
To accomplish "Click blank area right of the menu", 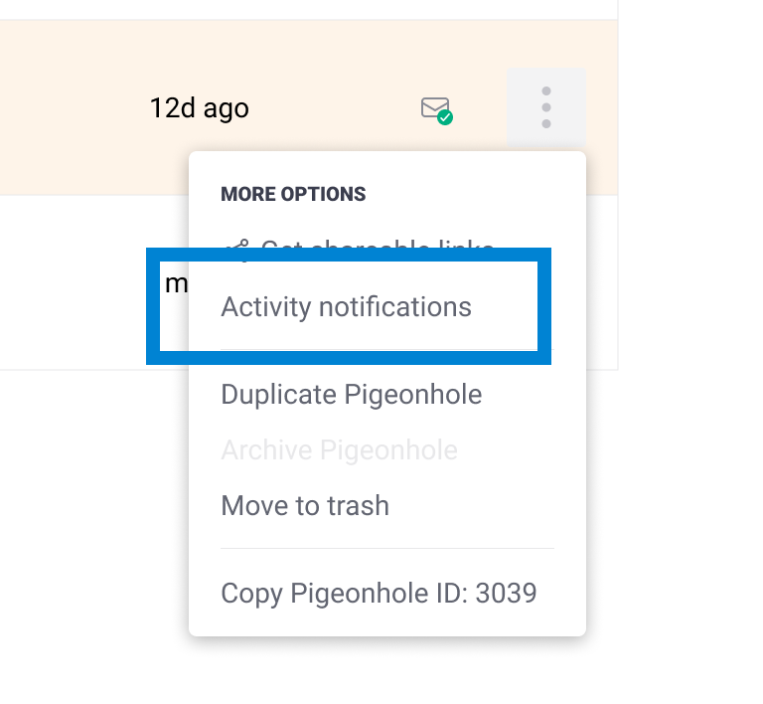I will point(686,398).
